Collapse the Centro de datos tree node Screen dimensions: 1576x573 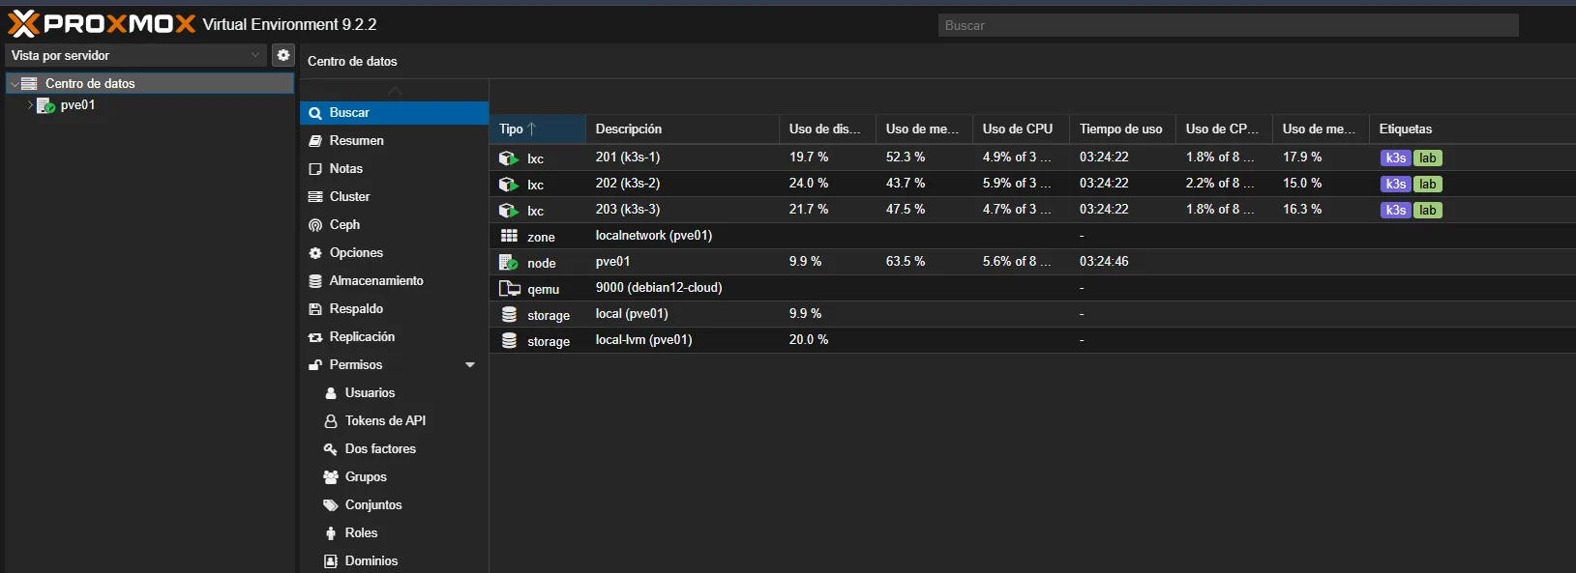15,84
